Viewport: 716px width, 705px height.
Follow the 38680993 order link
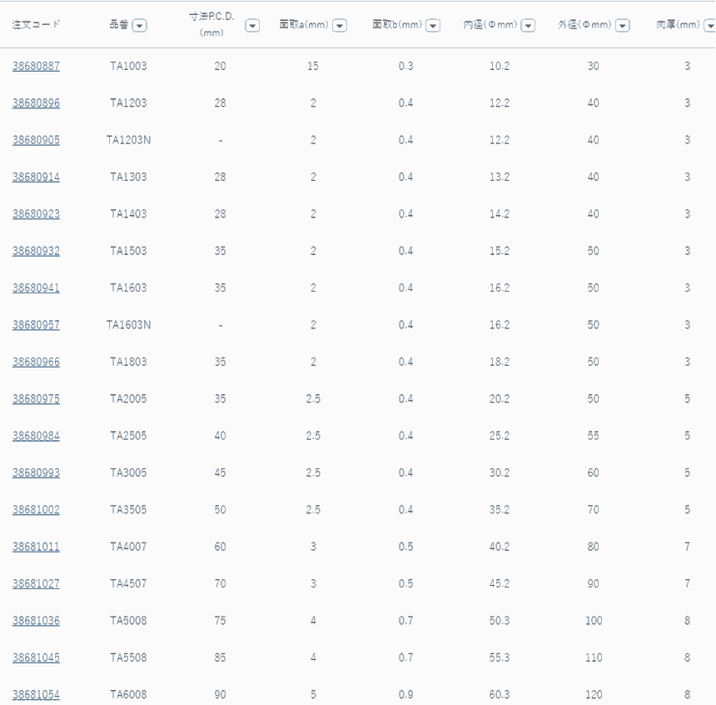click(x=36, y=472)
